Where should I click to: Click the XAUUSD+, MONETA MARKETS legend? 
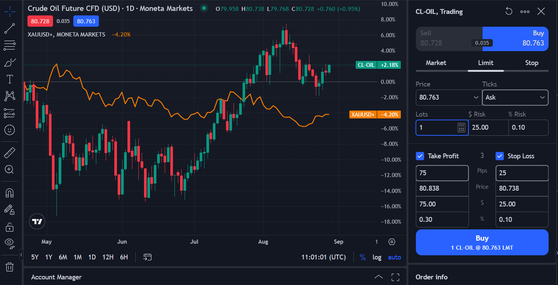[x=66, y=35]
